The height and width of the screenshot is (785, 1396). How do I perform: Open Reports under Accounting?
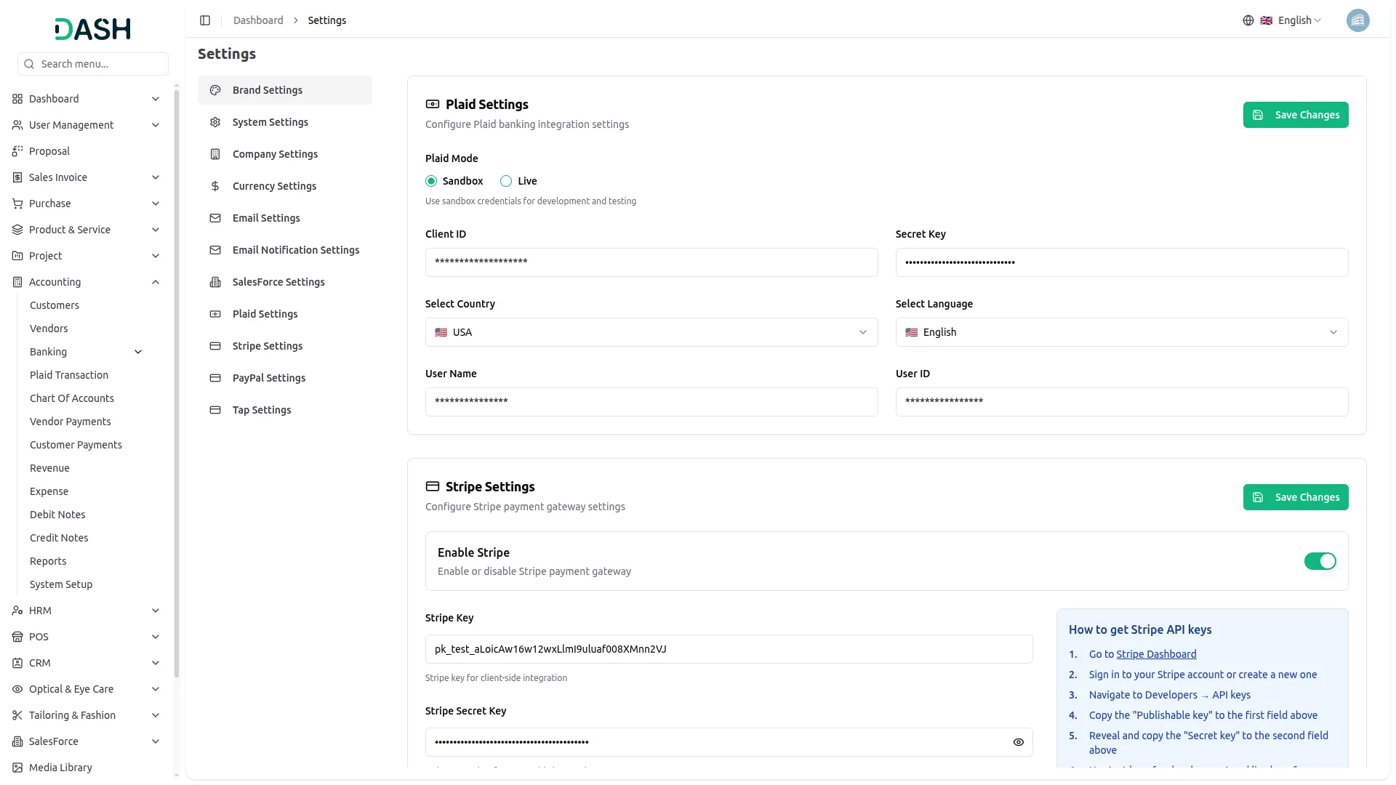click(48, 561)
